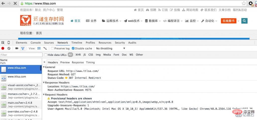Bookmark page with the star icon
Image resolution: width=257 pixels, height=120 pixels.
tap(244, 3)
